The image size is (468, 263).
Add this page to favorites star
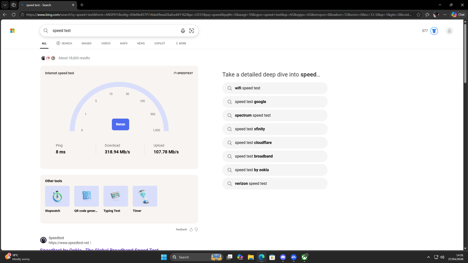coord(418,15)
